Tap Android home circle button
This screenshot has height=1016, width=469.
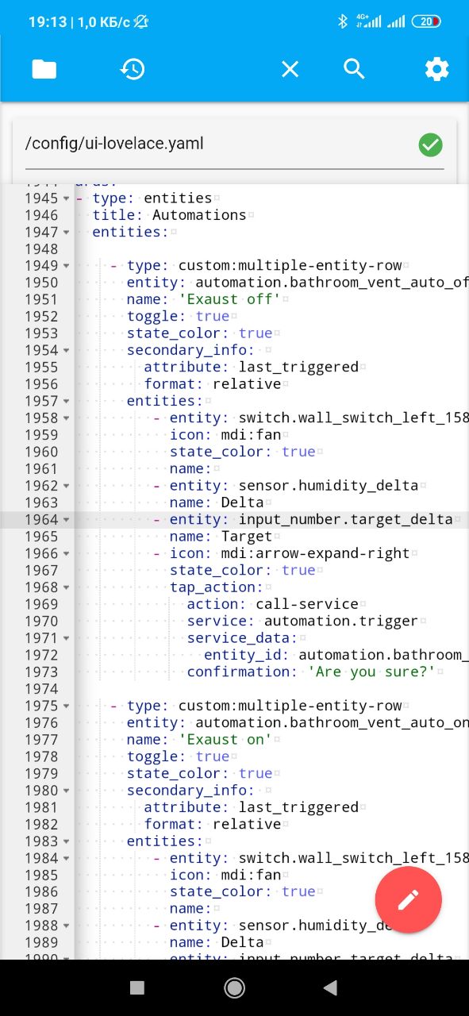(x=234, y=987)
